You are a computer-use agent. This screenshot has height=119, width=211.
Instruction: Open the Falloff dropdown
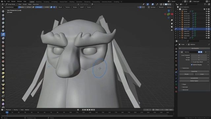83,7
